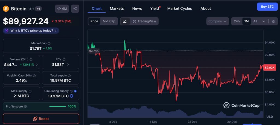Click the 29 Dec date axis label

pos(232,122)
